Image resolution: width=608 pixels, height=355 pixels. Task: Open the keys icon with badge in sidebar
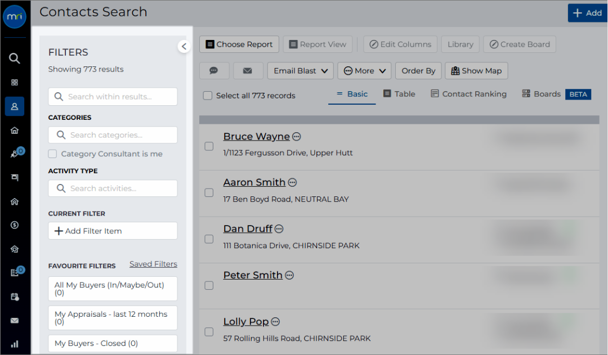[x=15, y=154]
